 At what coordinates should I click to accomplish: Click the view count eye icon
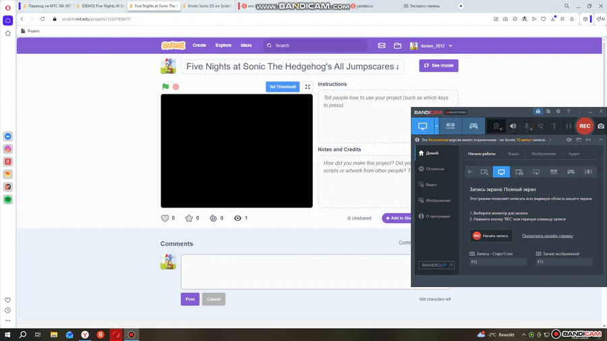[237, 218]
